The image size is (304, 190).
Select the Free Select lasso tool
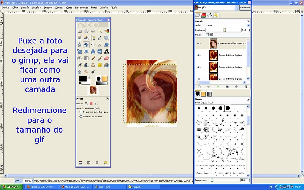(x=93, y=31)
